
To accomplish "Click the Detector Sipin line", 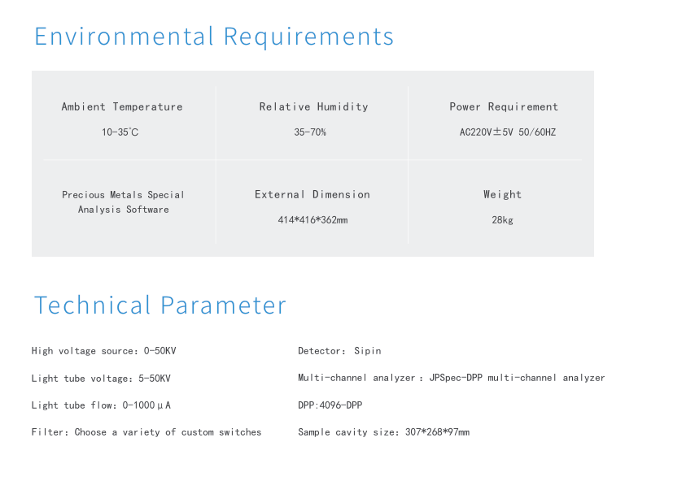I will (x=339, y=351).
